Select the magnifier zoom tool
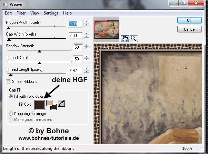 (133, 39)
